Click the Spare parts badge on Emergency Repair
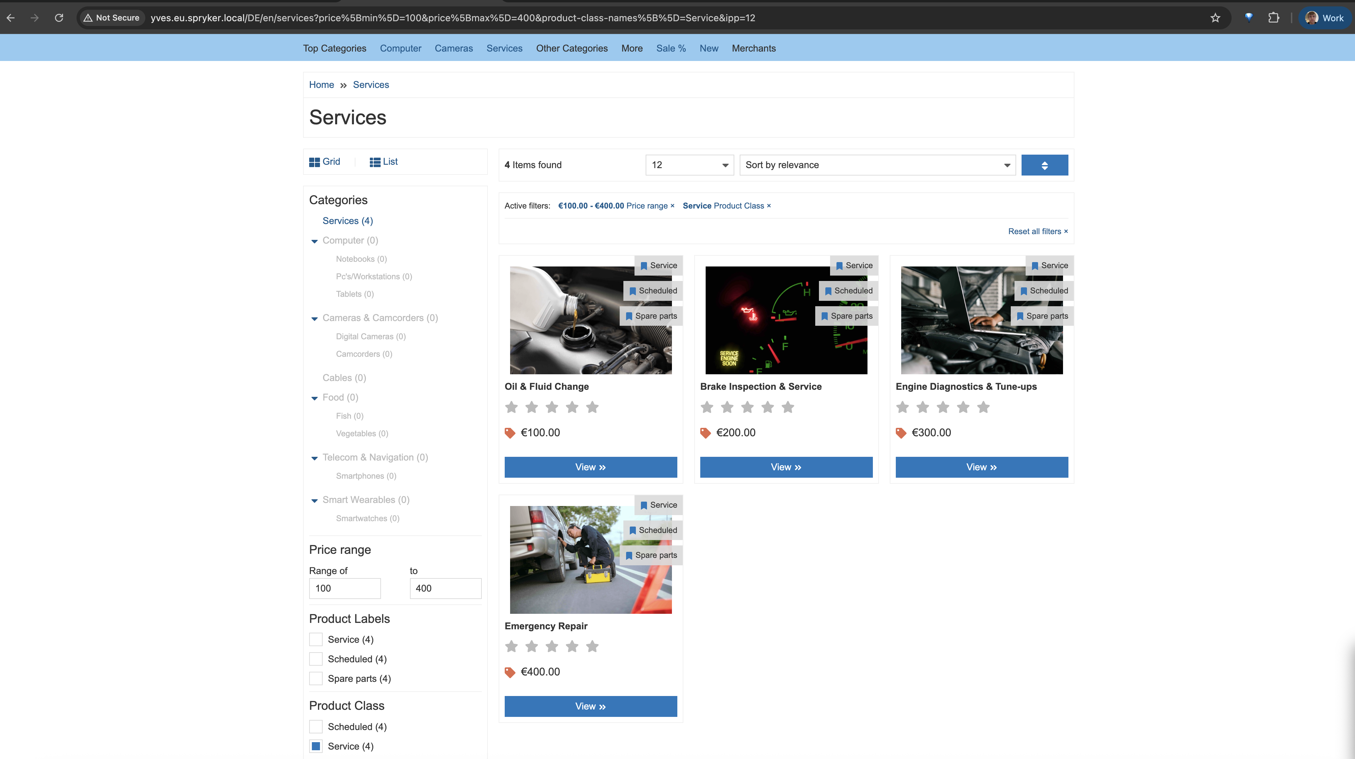Image resolution: width=1355 pixels, height=759 pixels. tap(651, 555)
